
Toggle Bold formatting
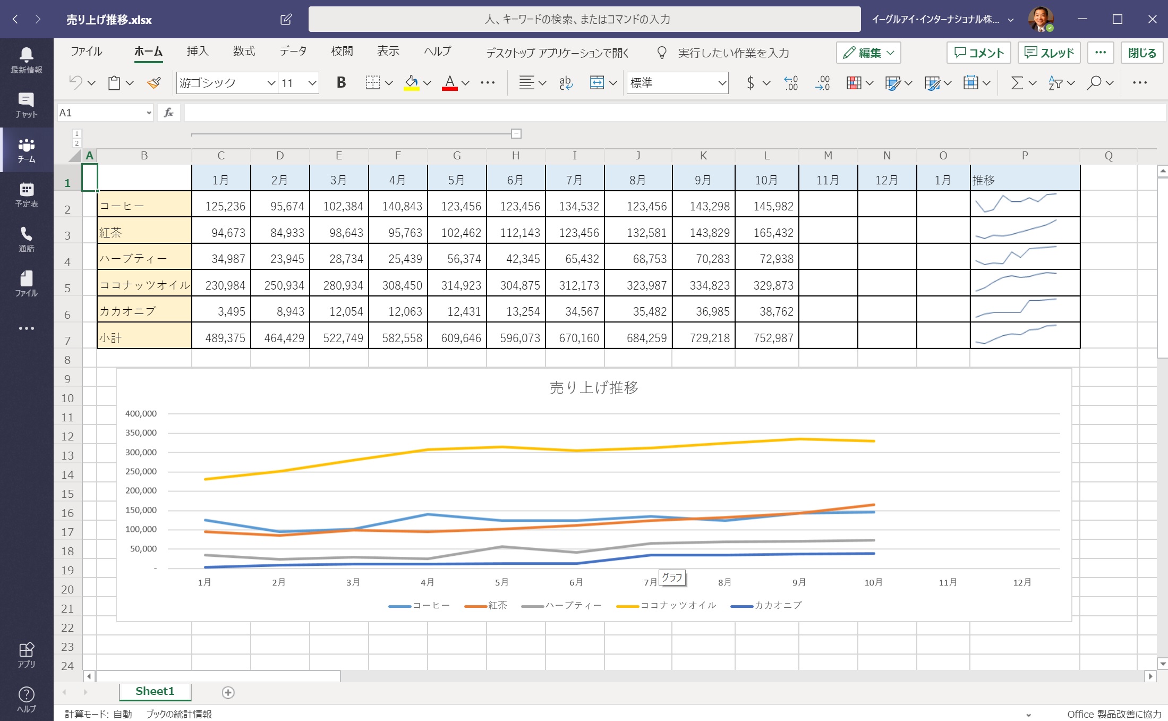pyautogui.click(x=341, y=82)
